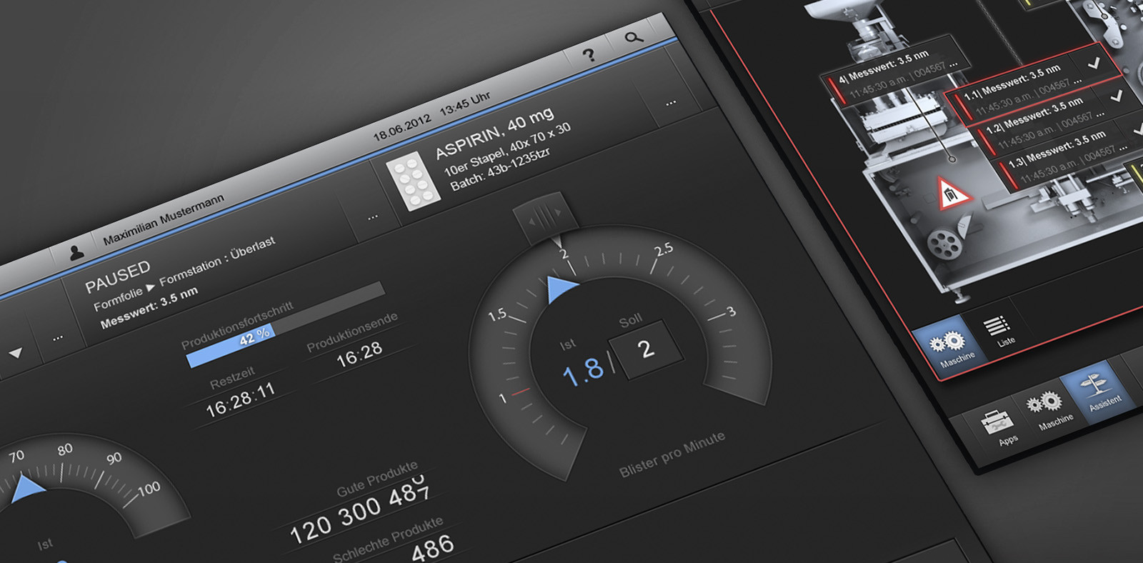Open the ellipsis menu left of PAUSED text
Viewport: 1143px width, 563px height.
coord(58,337)
